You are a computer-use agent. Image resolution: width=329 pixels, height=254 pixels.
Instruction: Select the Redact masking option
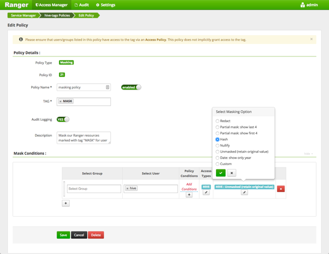(x=217, y=121)
